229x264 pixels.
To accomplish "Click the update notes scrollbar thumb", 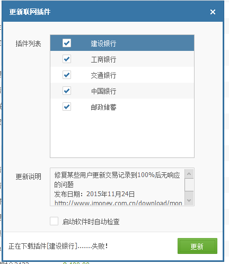I will [189, 185].
